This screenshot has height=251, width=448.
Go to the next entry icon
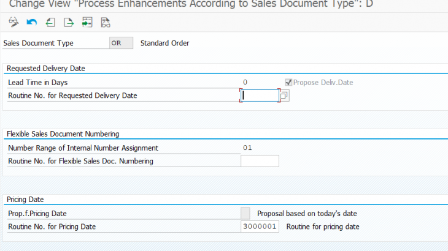coord(69,23)
